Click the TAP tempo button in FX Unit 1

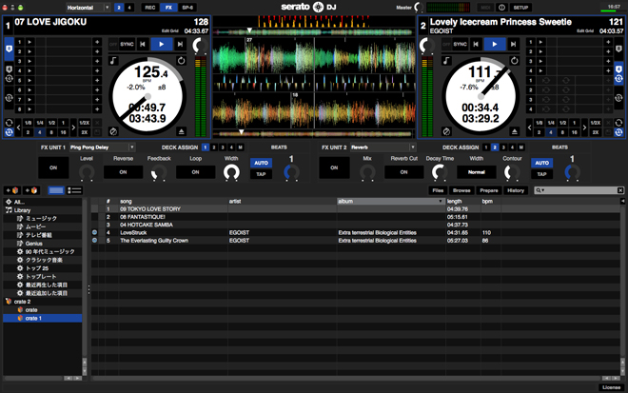click(260, 174)
